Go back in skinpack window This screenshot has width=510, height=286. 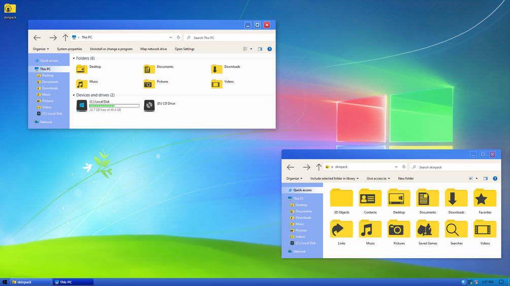290,167
